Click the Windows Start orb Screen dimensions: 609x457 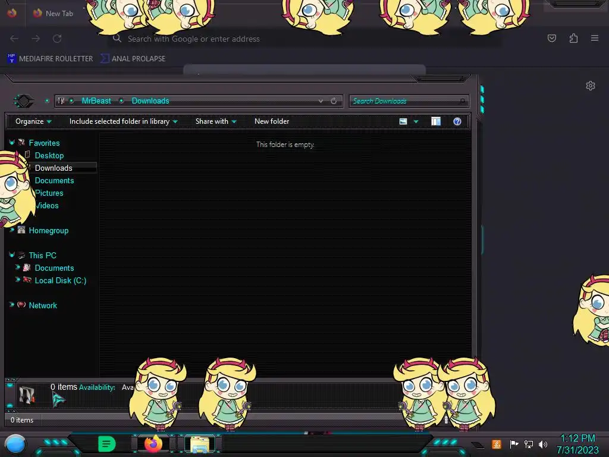(15, 445)
